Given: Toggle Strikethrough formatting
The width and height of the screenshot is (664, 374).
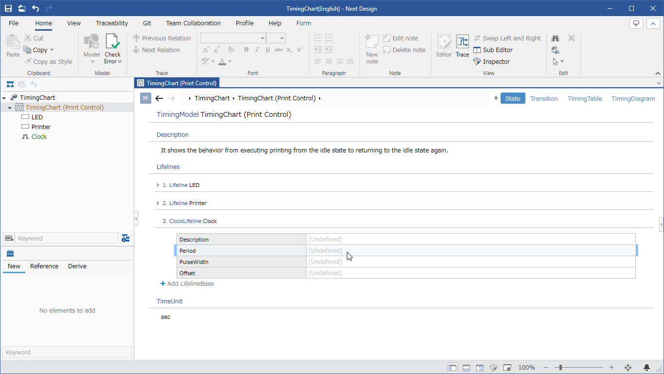Looking at the screenshot, I should coord(279,50).
